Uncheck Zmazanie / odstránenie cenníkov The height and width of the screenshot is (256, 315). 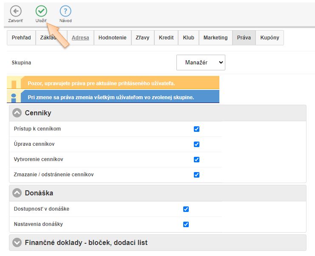point(196,175)
